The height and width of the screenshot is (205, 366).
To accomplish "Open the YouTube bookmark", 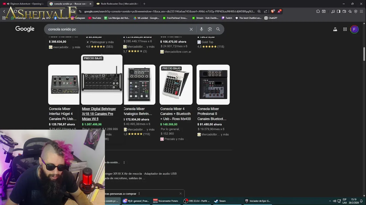I will [95, 18].
